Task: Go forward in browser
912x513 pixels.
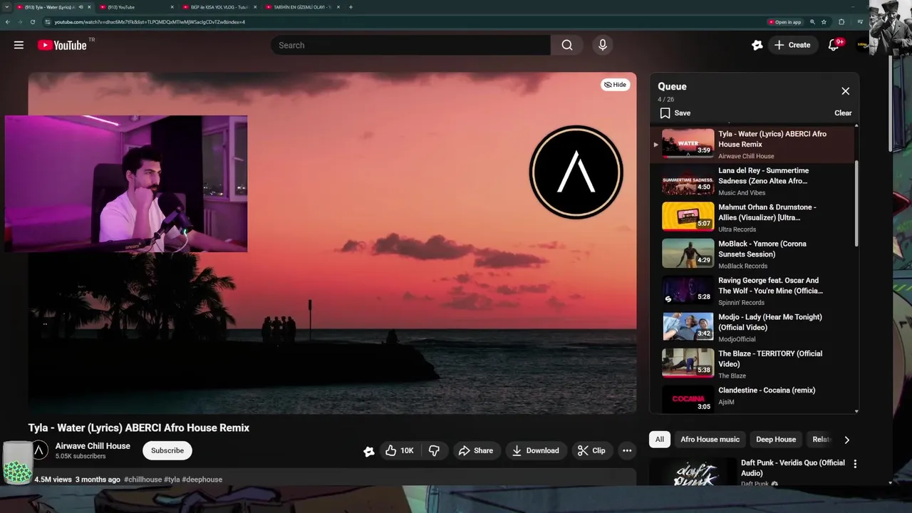Action: (x=21, y=22)
